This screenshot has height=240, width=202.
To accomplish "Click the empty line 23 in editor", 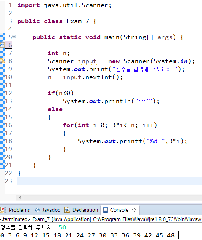I will point(109,181).
